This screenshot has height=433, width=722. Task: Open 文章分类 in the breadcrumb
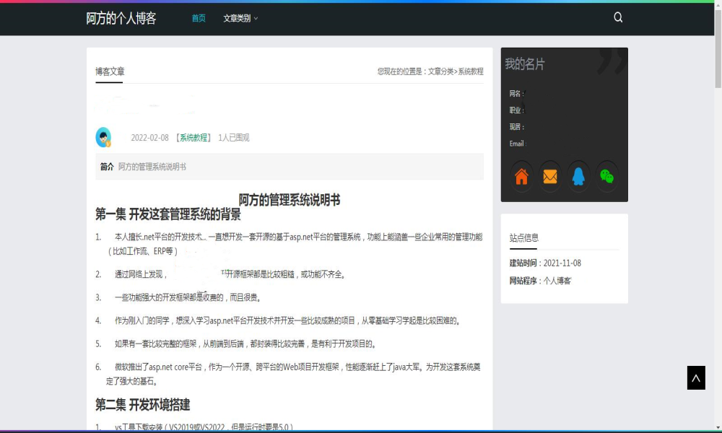click(x=440, y=71)
